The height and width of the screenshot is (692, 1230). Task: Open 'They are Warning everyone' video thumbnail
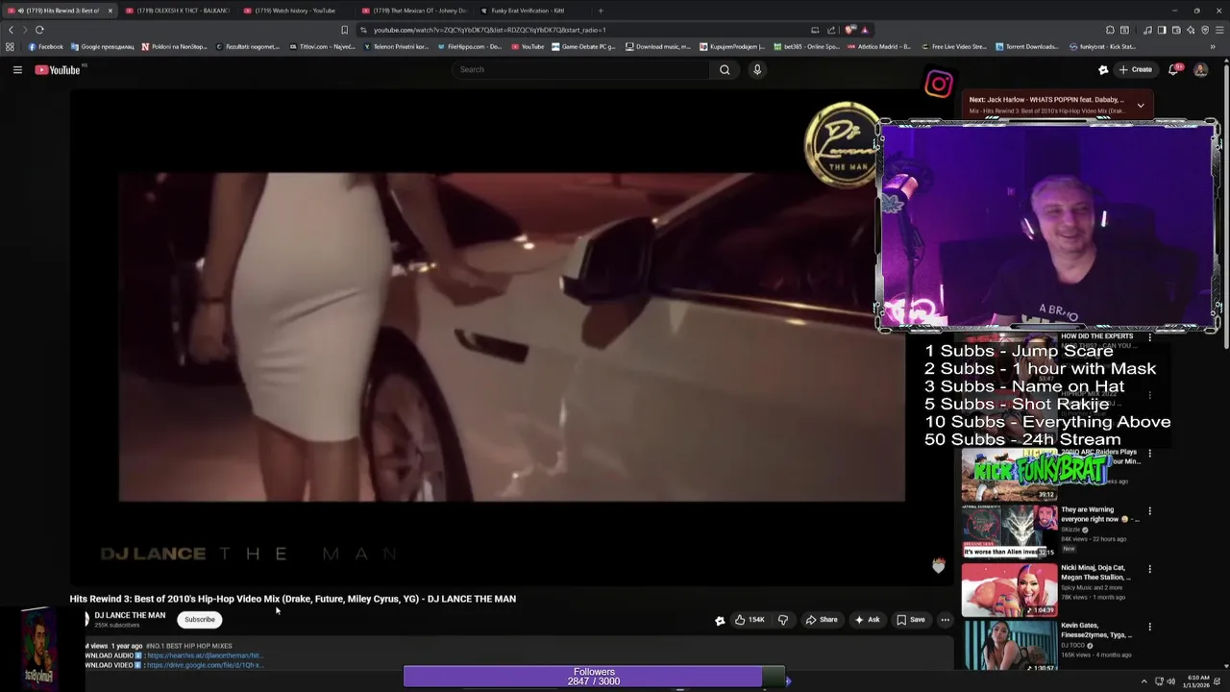[x=1009, y=531]
